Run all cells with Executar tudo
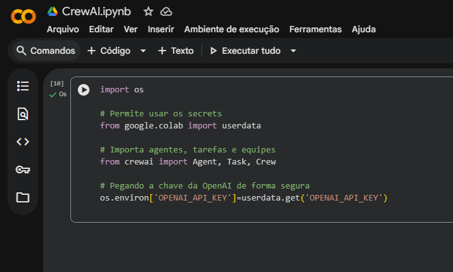Screen dimensions: 453x272 click(245, 51)
